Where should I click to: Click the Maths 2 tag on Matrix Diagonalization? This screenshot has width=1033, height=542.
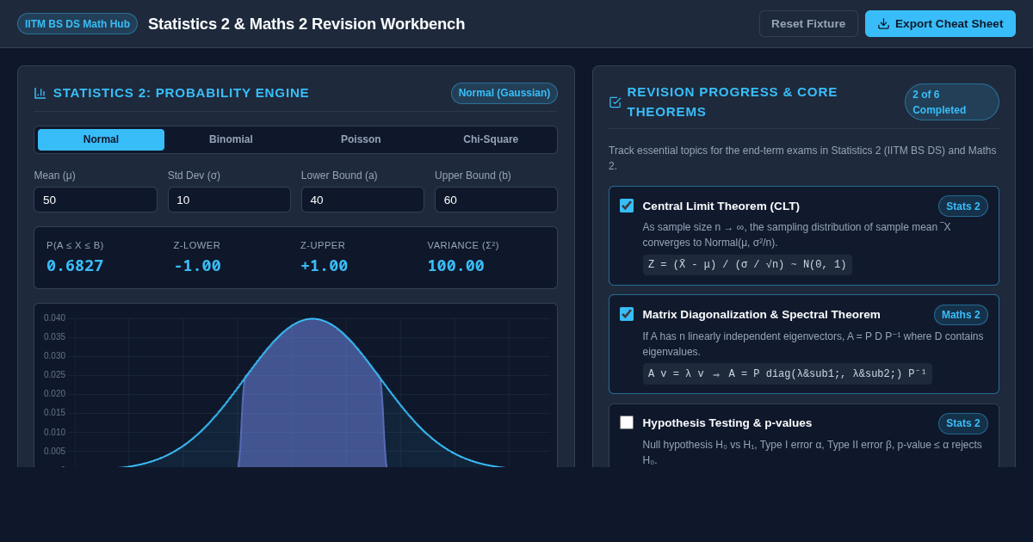tap(961, 315)
